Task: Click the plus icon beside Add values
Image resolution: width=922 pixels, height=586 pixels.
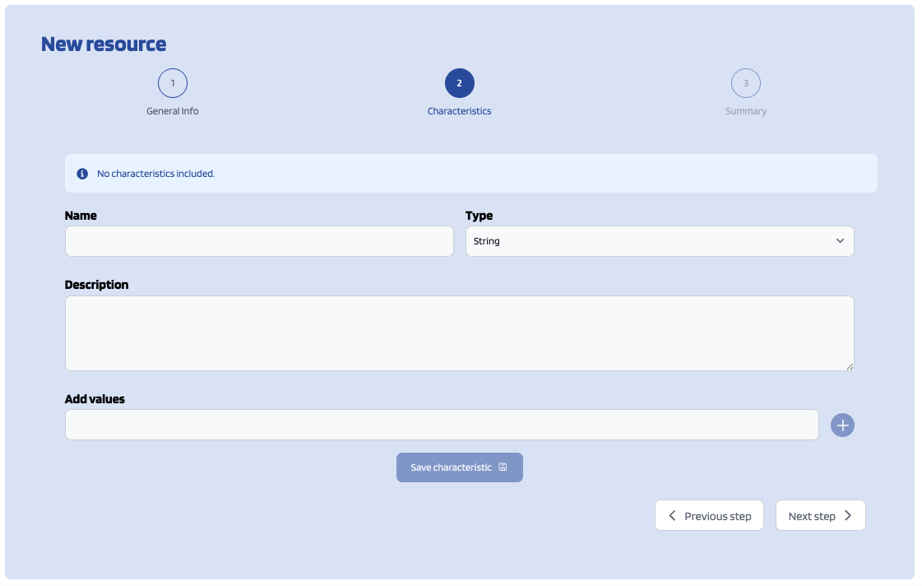Action: click(842, 425)
